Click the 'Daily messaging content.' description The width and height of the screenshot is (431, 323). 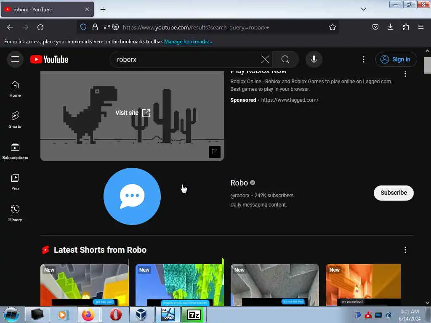[x=258, y=205]
